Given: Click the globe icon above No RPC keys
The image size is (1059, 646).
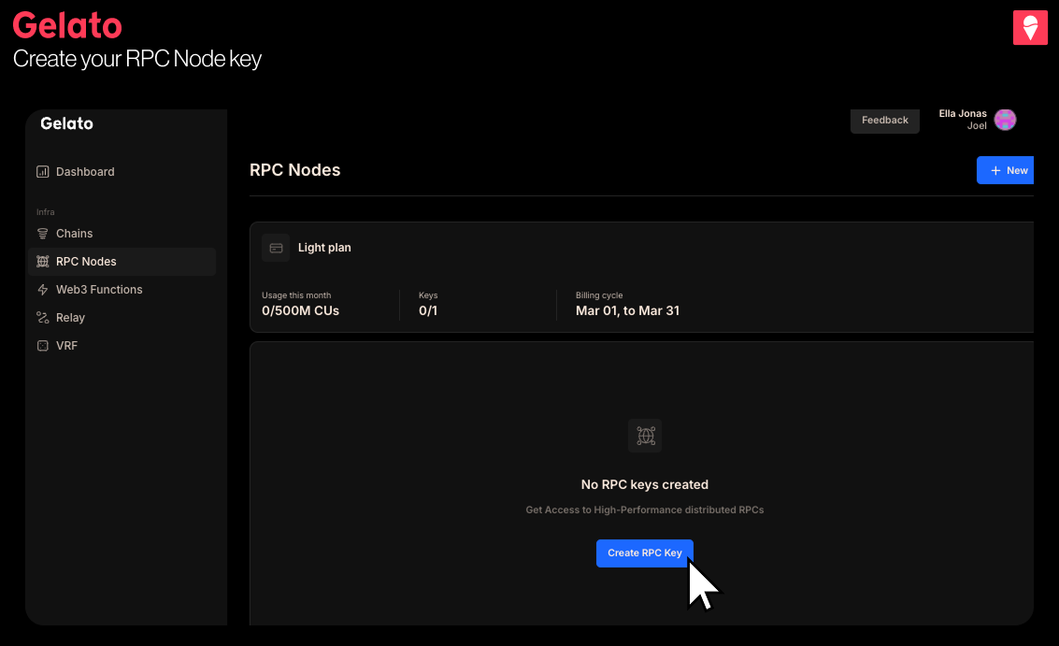Looking at the screenshot, I should [645, 436].
